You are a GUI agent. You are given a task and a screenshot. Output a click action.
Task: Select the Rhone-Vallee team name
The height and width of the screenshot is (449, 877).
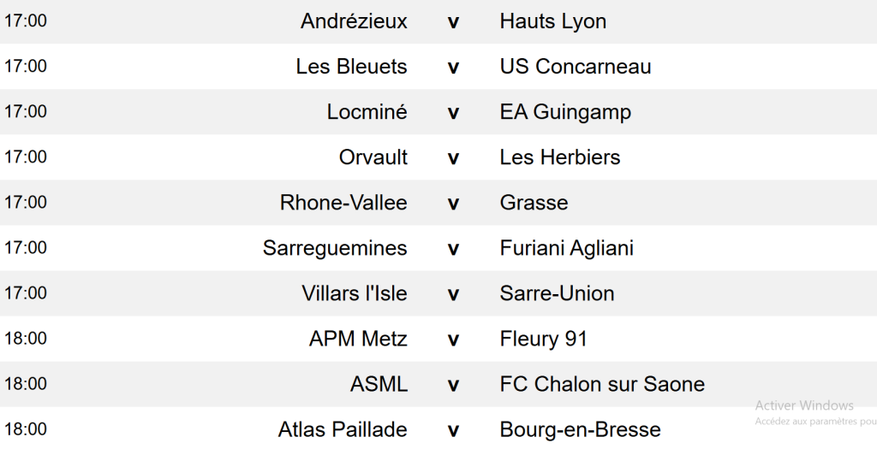343,203
